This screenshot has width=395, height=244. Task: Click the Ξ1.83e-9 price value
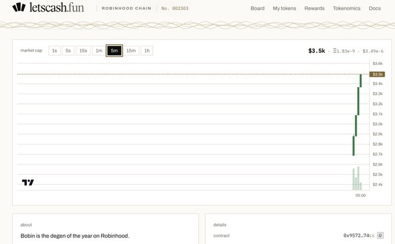[x=344, y=51]
